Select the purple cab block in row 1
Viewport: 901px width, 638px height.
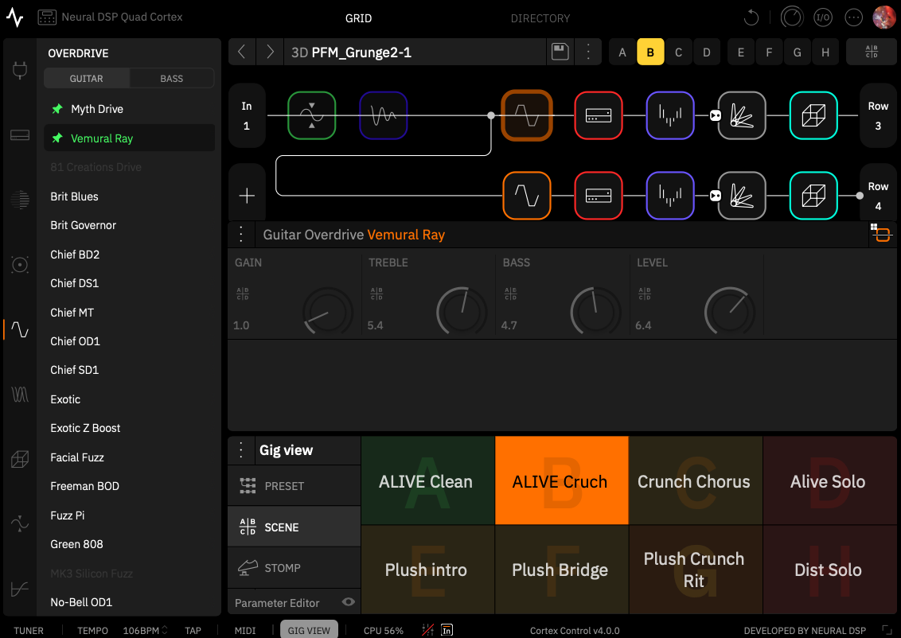click(670, 115)
